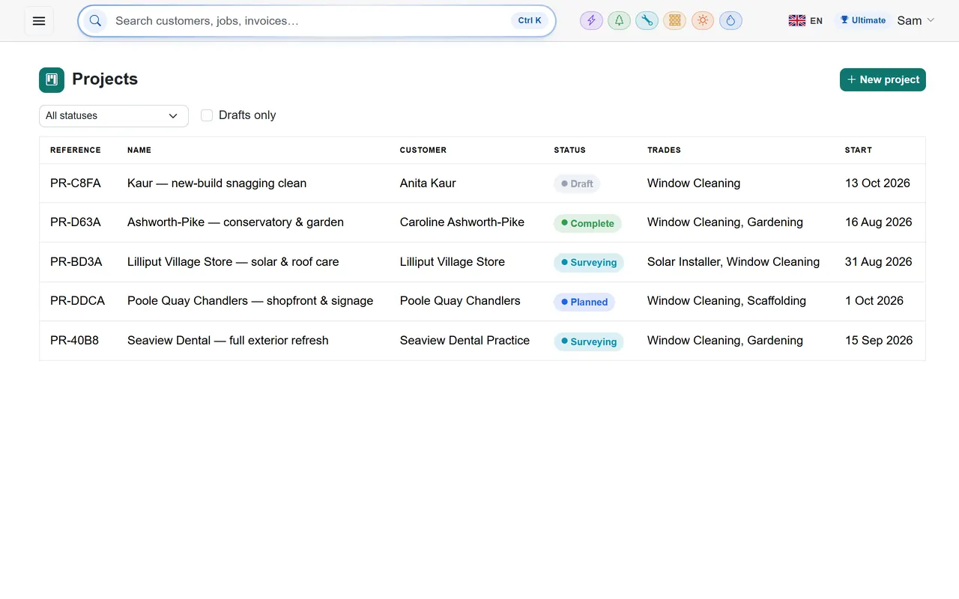
Task: Open project reference PR-40B8
Action: click(75, 341)
